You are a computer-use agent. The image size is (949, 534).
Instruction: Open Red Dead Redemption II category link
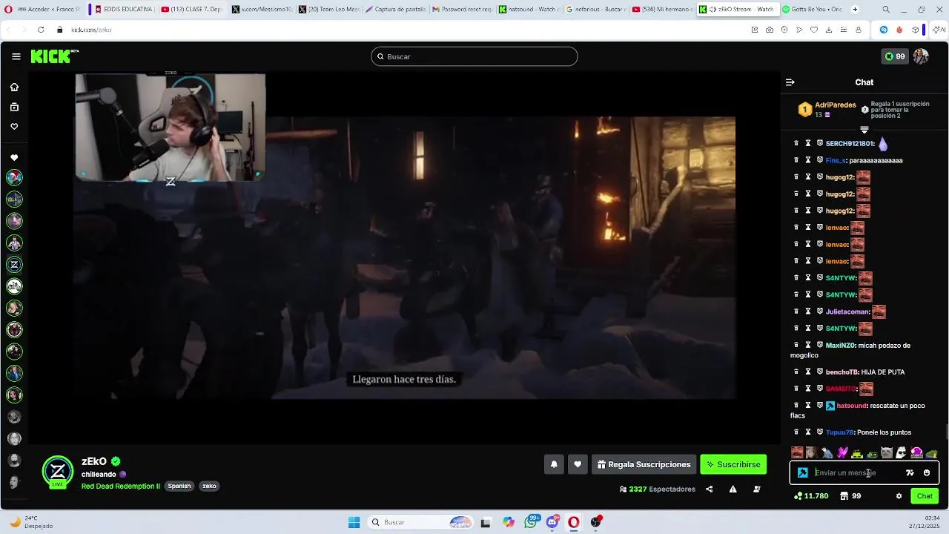[121, 486]
